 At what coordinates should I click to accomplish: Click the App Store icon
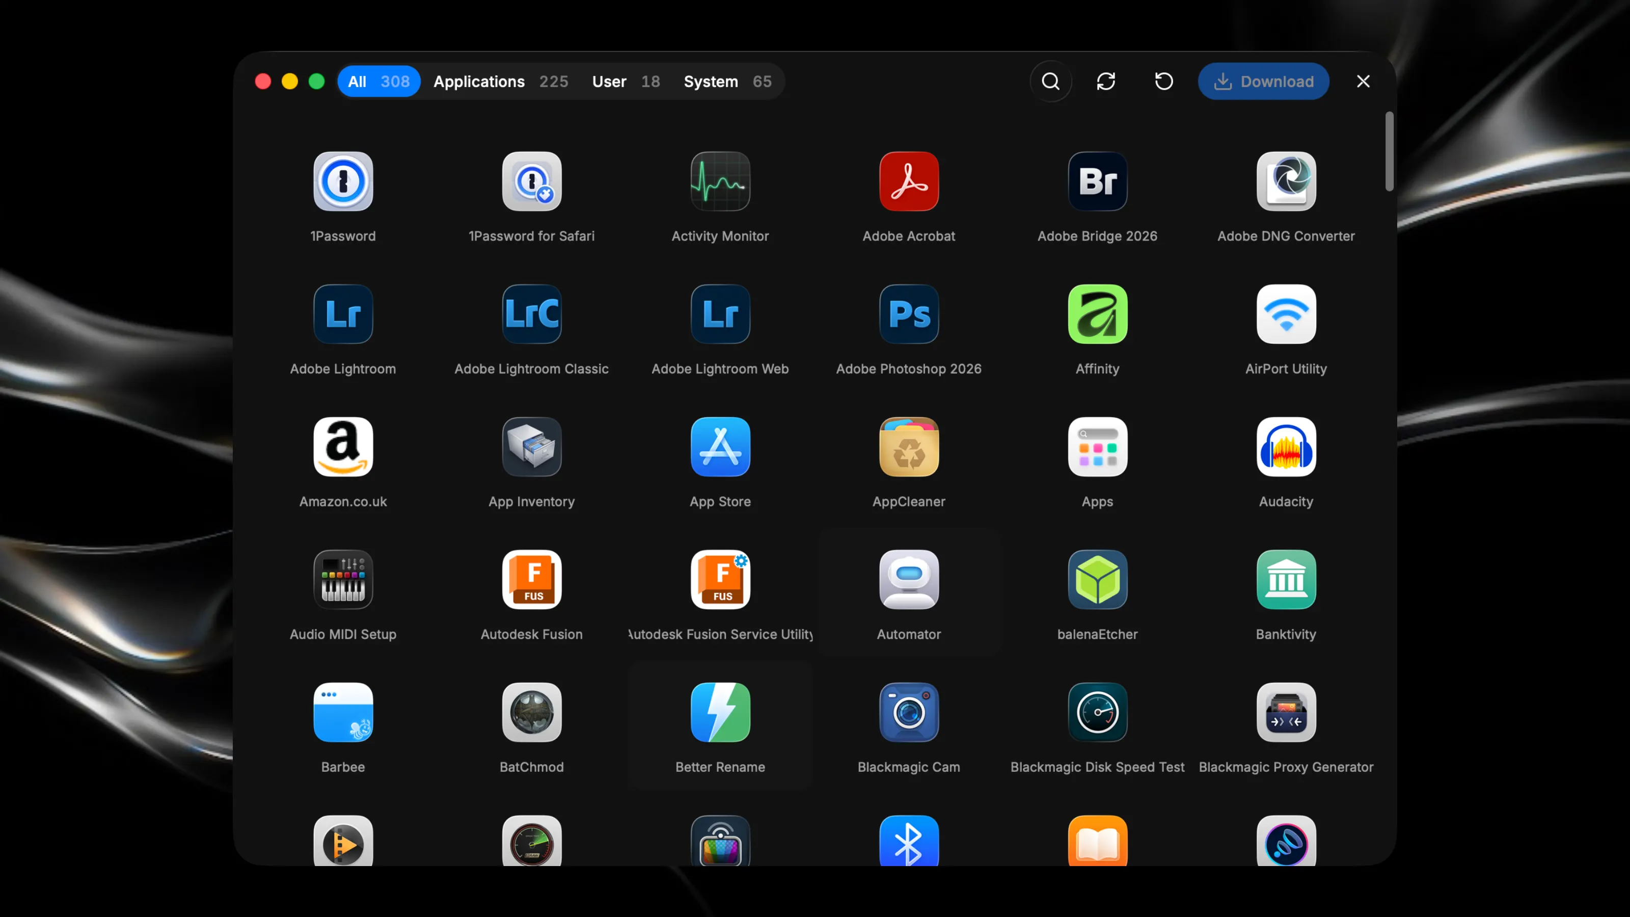pyautogui.click(x=720, y=447)
